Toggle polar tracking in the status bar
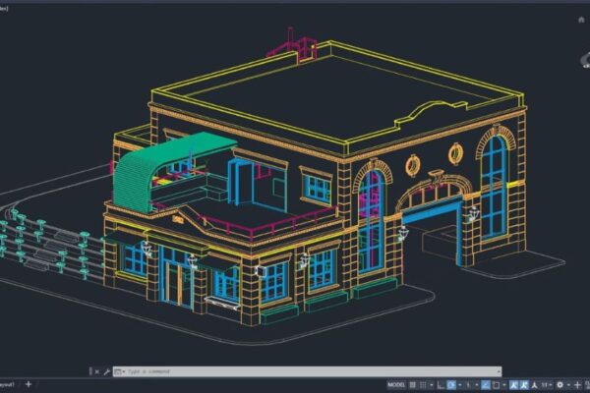This screenshot has height=393, width=590. [451, 385]
